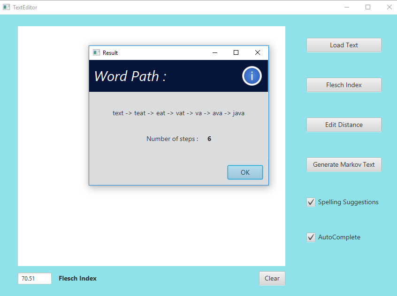
Task: Close the Result dialog window
Action: point(258,52)
